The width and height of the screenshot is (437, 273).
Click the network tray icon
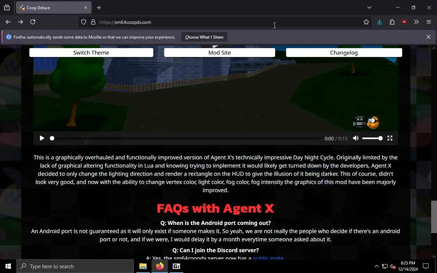pos(385,266)
